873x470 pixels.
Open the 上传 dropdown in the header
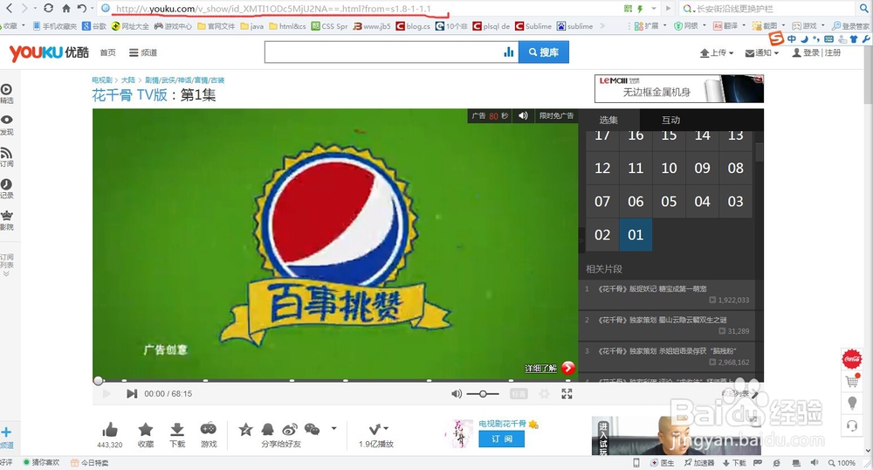point(717,52)
